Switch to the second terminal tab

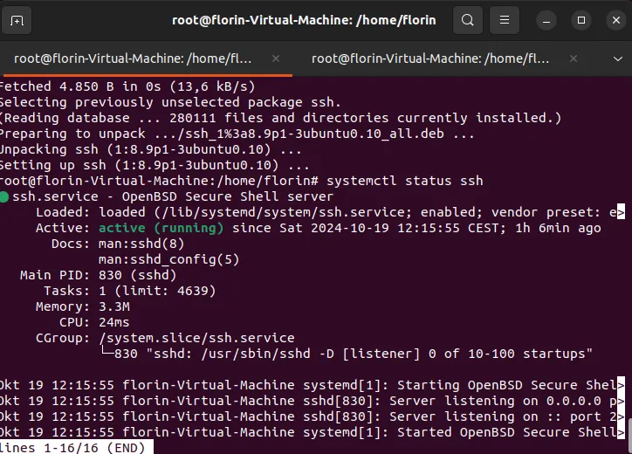[x=432, y=58]
